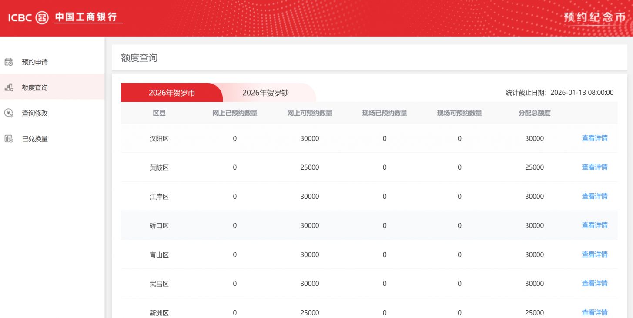
Task: View details for 黄陂区
Action: 595,167
